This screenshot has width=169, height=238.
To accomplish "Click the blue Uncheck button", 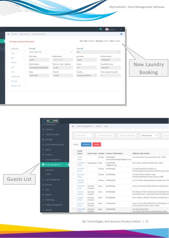I will [86, 144].
